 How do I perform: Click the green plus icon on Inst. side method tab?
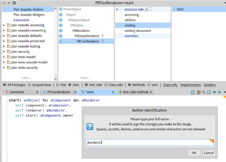click(120, 92)
